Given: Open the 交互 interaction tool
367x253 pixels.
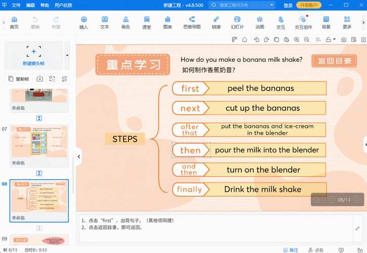Looking at the screenshot, I should (280, 22).
